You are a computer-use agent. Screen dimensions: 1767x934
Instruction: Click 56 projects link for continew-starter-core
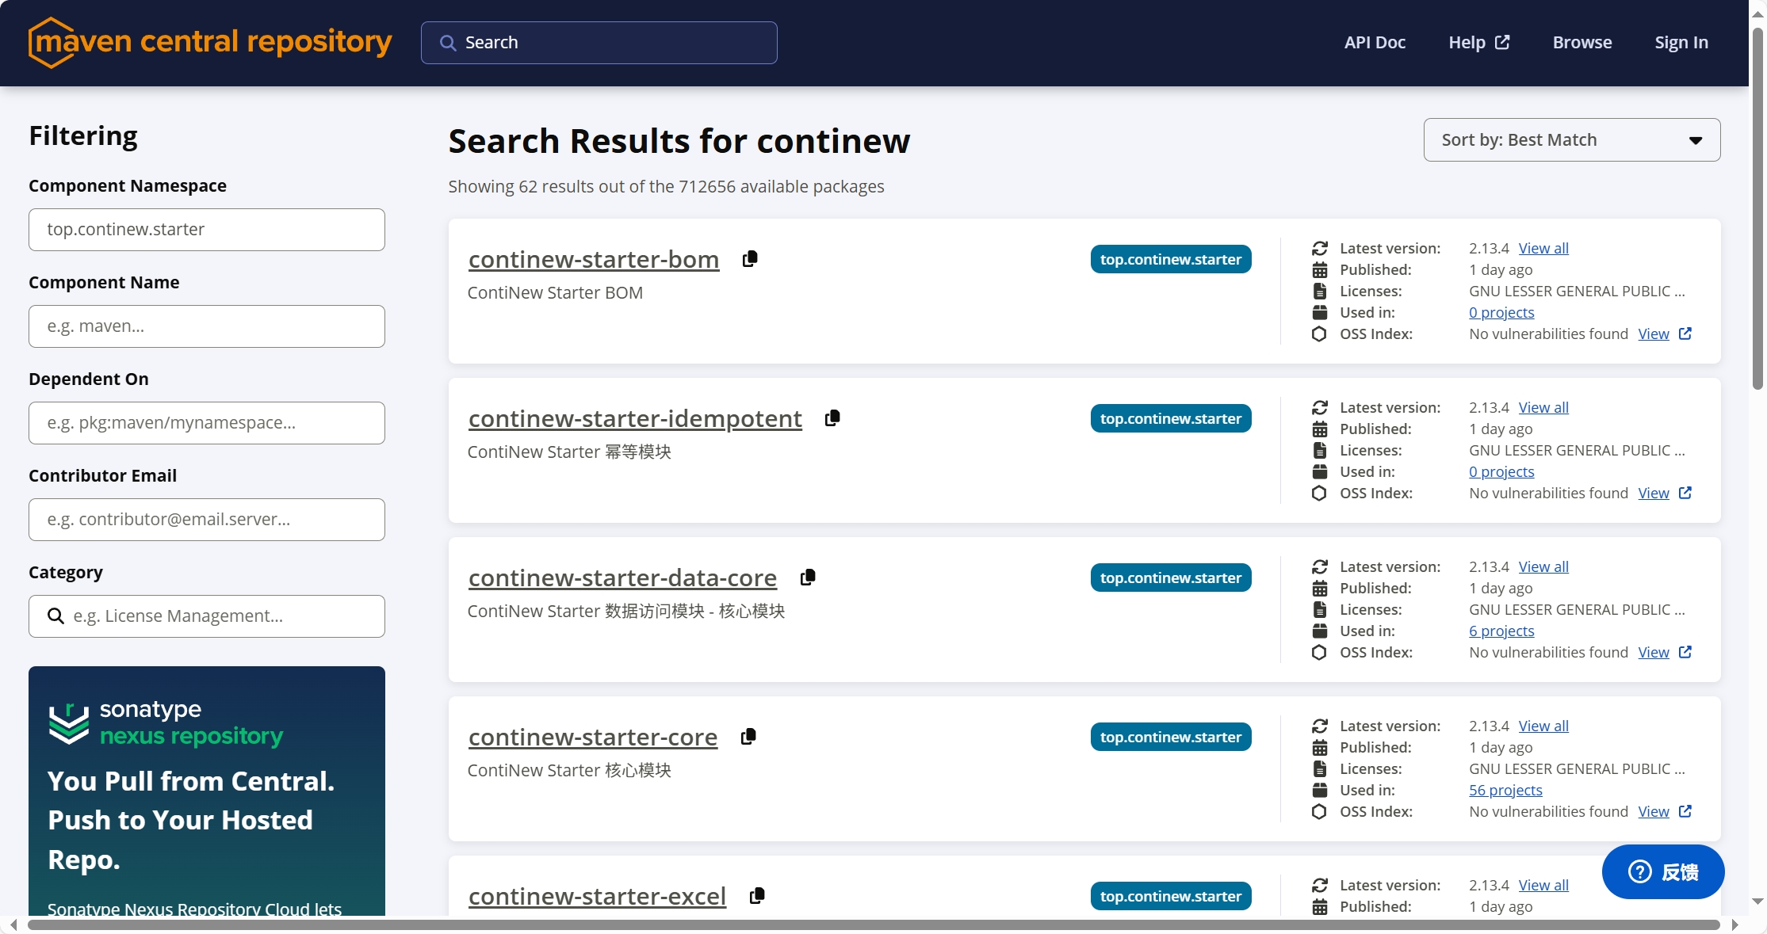(x=1505, y=790)
